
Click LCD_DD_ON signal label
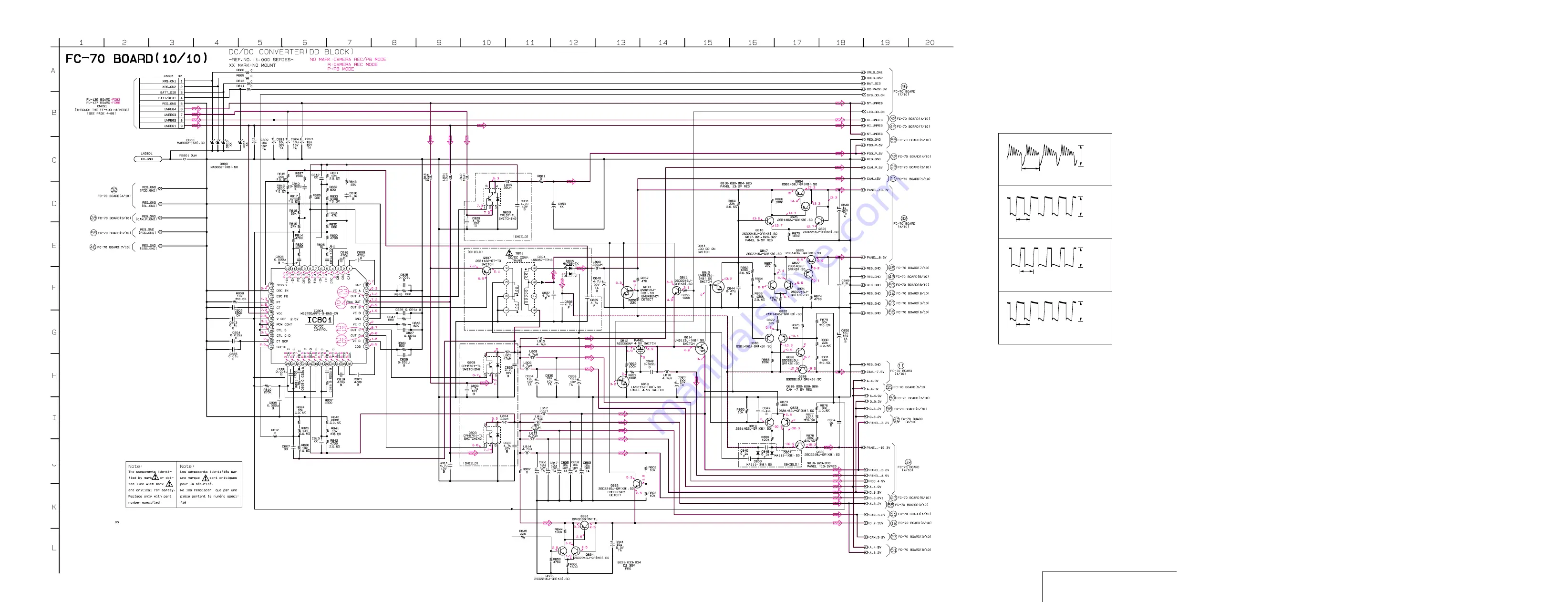tap(876, 112)
